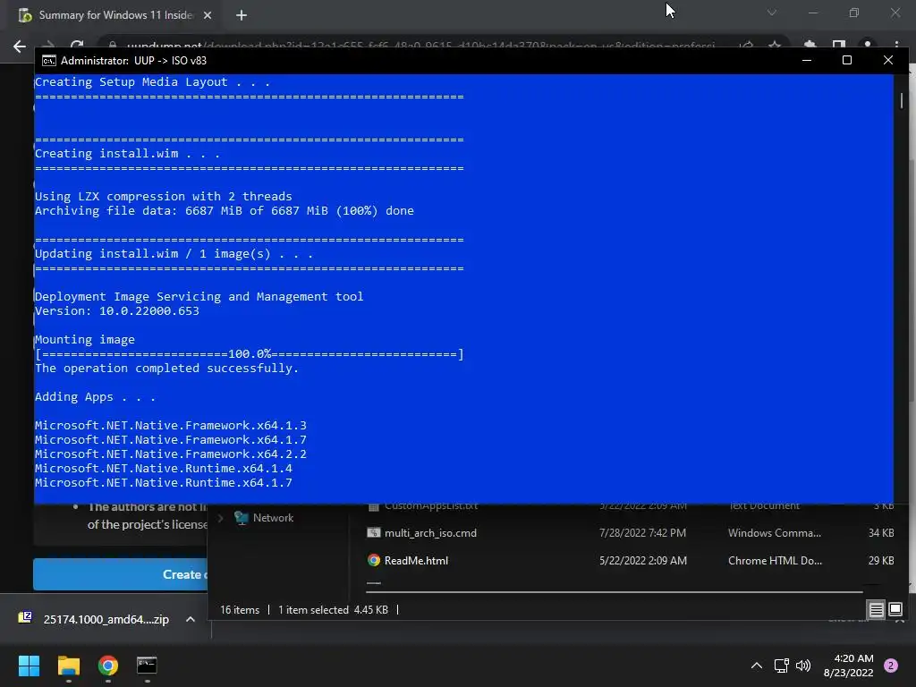
Task: Select multi_arch_iso.cmd file
Action: 430,533
